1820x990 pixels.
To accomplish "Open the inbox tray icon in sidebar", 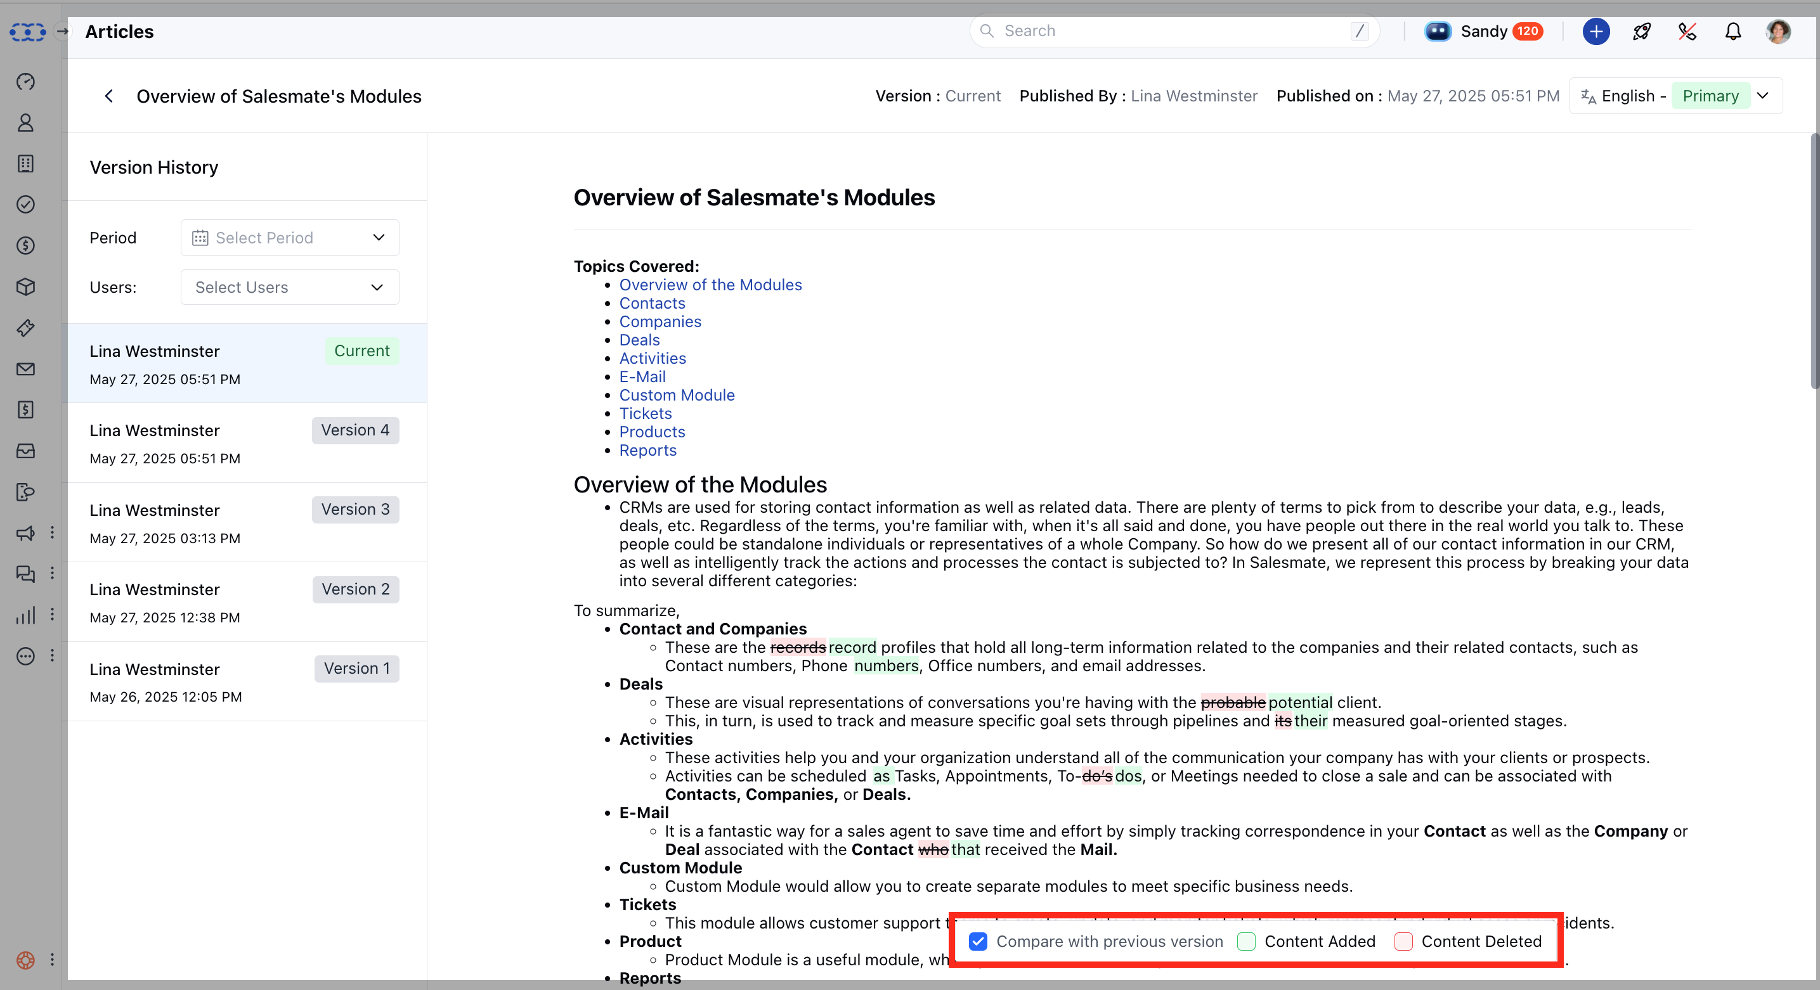I will tap(25, 451).
